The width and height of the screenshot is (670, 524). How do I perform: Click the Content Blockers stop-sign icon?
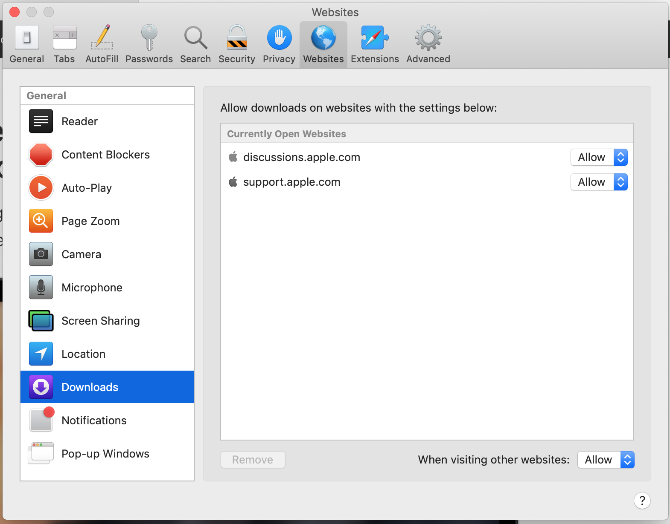pos(41,155)
